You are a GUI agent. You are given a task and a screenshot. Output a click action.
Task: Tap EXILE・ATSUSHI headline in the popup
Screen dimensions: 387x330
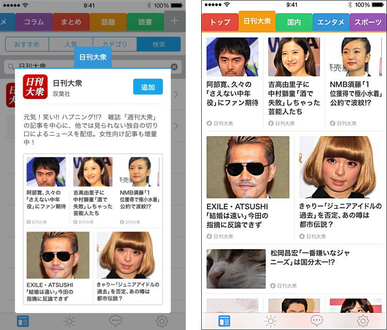point(50,292)
